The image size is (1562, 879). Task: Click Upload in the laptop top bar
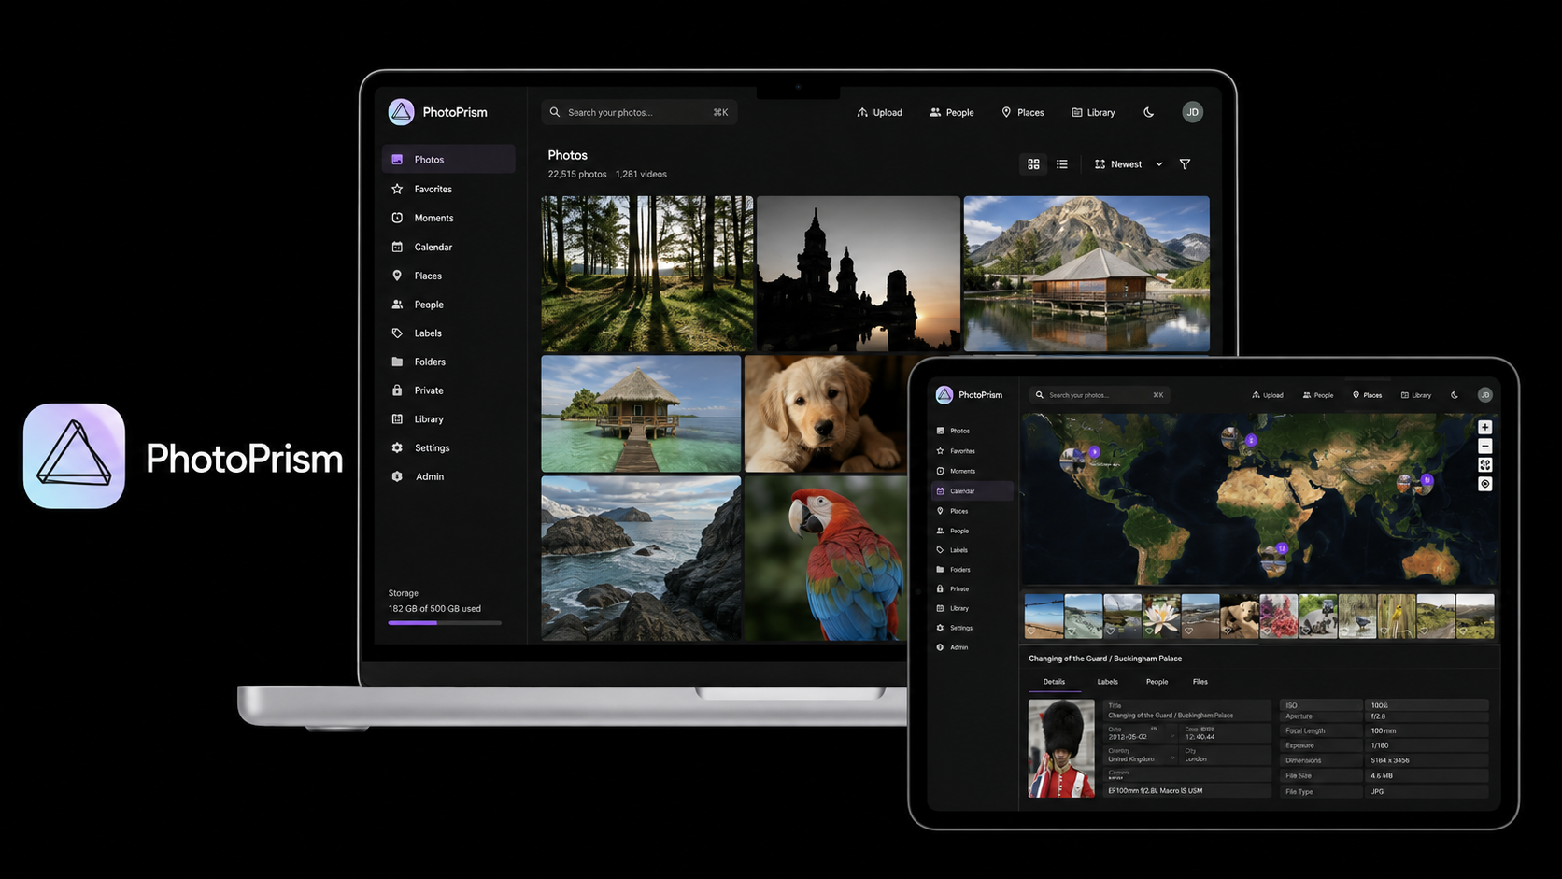(879, 112)
